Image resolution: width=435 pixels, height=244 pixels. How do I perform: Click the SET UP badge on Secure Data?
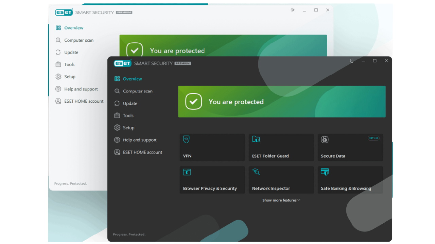373,138
